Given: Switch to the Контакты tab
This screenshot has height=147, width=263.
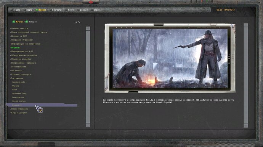Looking at the screenshot, I should click(x=57, y=10).
